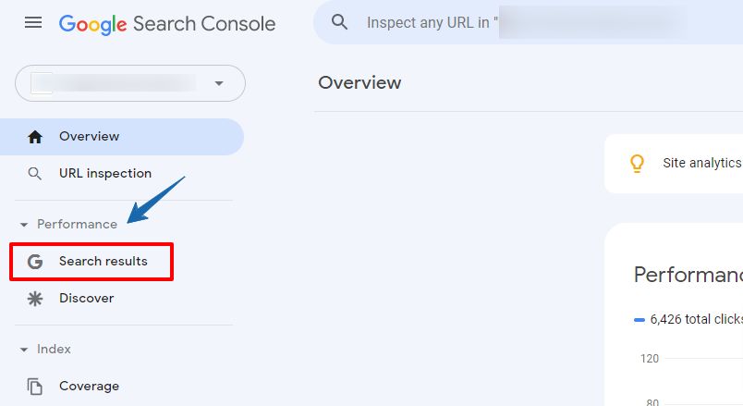The height and width of the screenshot is (406, 743).
Task: Click the Site analytics card text
Action: pos(702,163)
